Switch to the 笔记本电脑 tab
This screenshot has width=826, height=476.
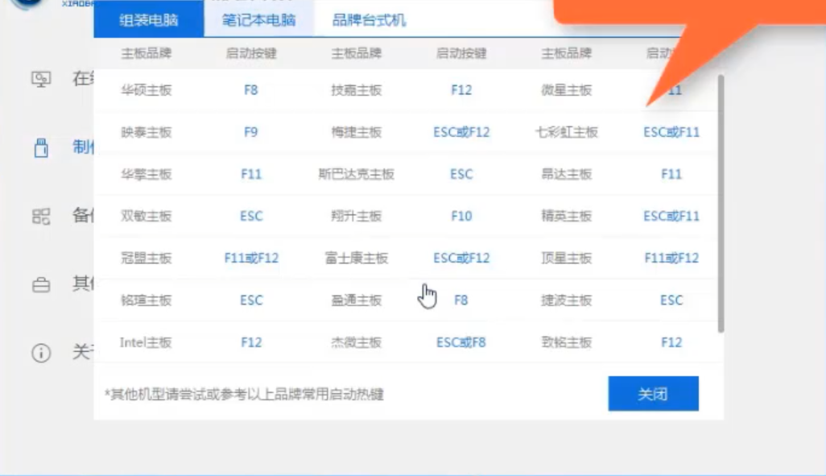(x=258, y=19)
